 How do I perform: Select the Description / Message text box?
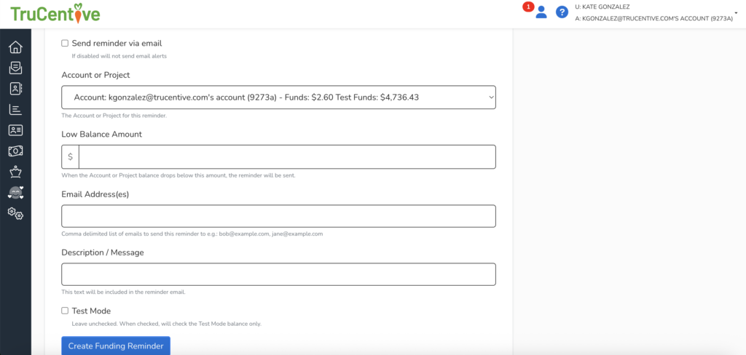(278, 274)
